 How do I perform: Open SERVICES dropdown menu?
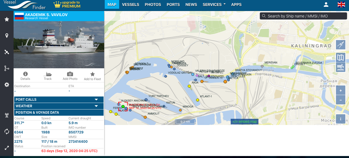pyautogui.click(x=214, y=5)
